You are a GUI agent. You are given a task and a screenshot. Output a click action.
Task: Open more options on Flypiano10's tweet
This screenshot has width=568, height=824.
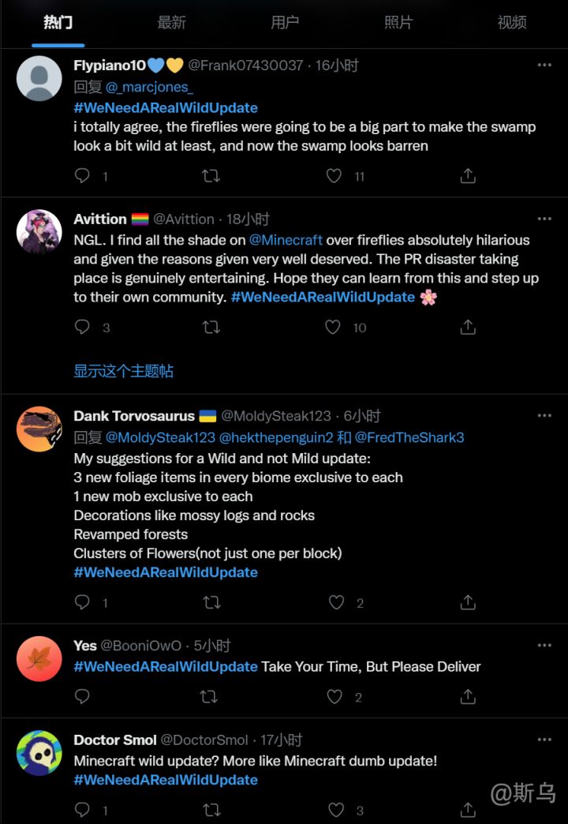coord(544,65)
